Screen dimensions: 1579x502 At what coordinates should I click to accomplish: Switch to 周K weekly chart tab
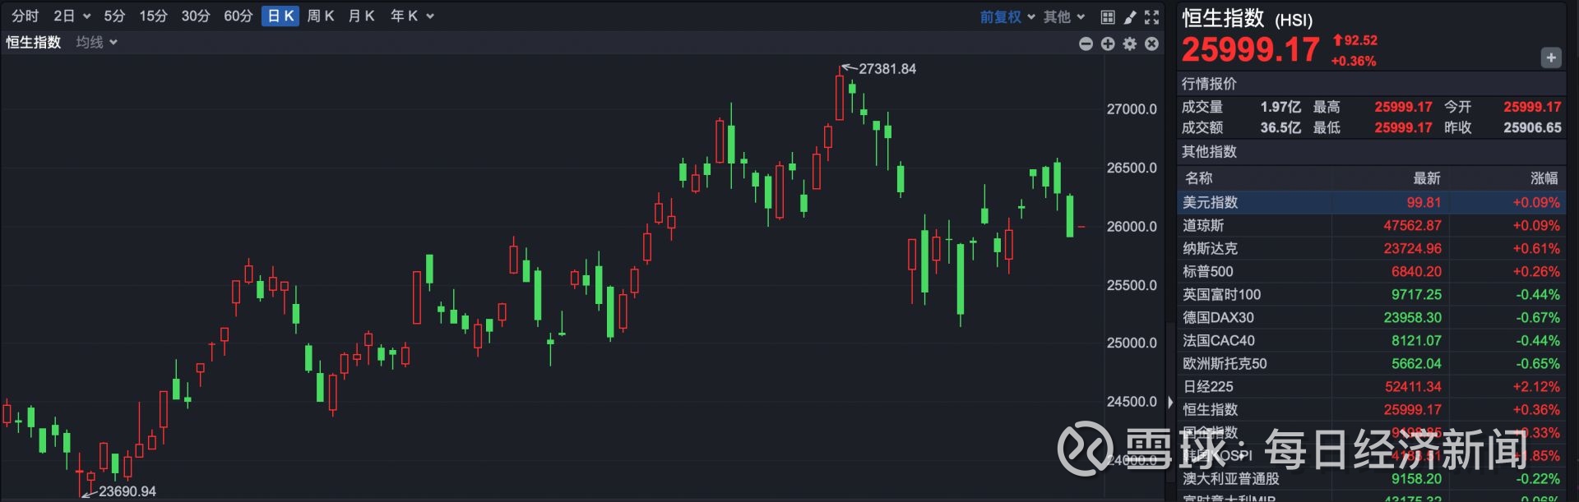(321, 16)
